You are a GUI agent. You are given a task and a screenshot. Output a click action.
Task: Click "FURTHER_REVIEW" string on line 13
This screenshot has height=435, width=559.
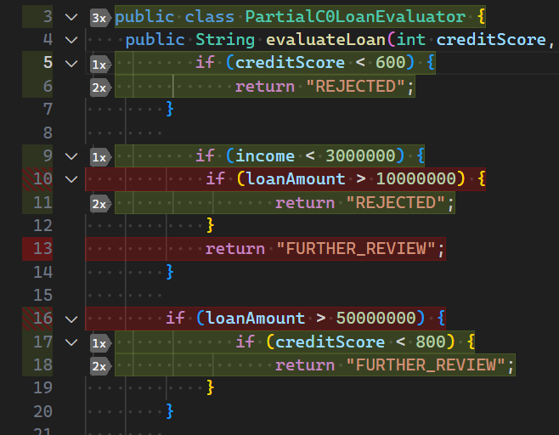click(356, 249)
